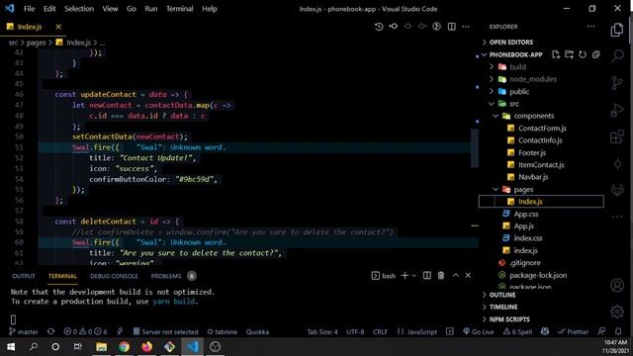This screenshot has height=356, width=633.
Task: Click Quokka status item
Action: pos(257,332)
